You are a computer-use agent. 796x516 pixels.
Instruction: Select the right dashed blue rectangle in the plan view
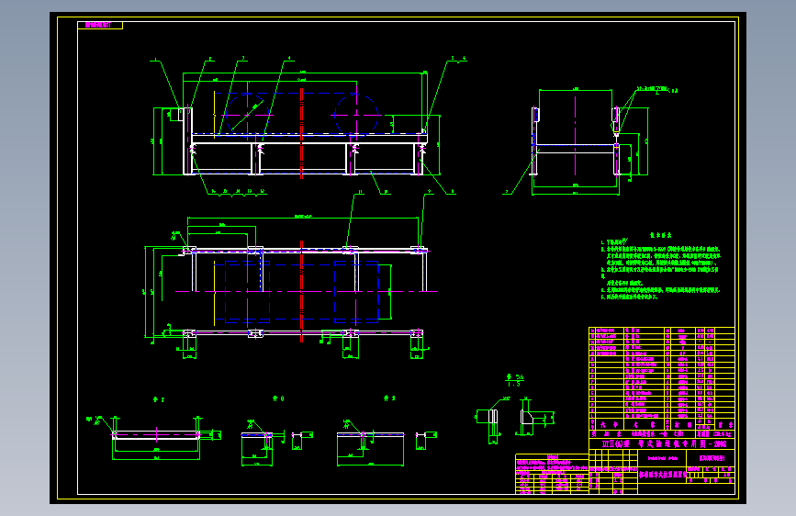[x=356, y=292]
